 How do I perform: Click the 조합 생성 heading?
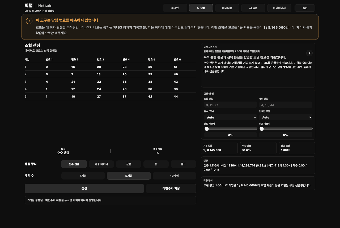(x=32, y=45)
